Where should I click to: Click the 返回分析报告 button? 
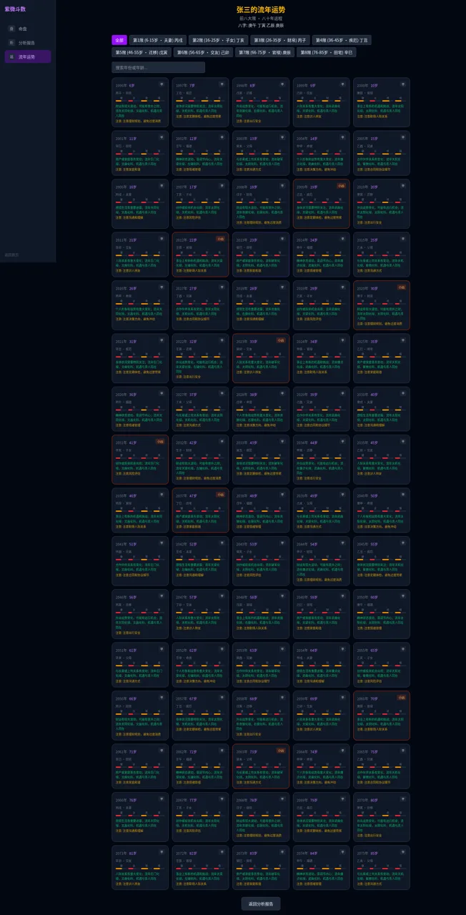tap(261, 903)
